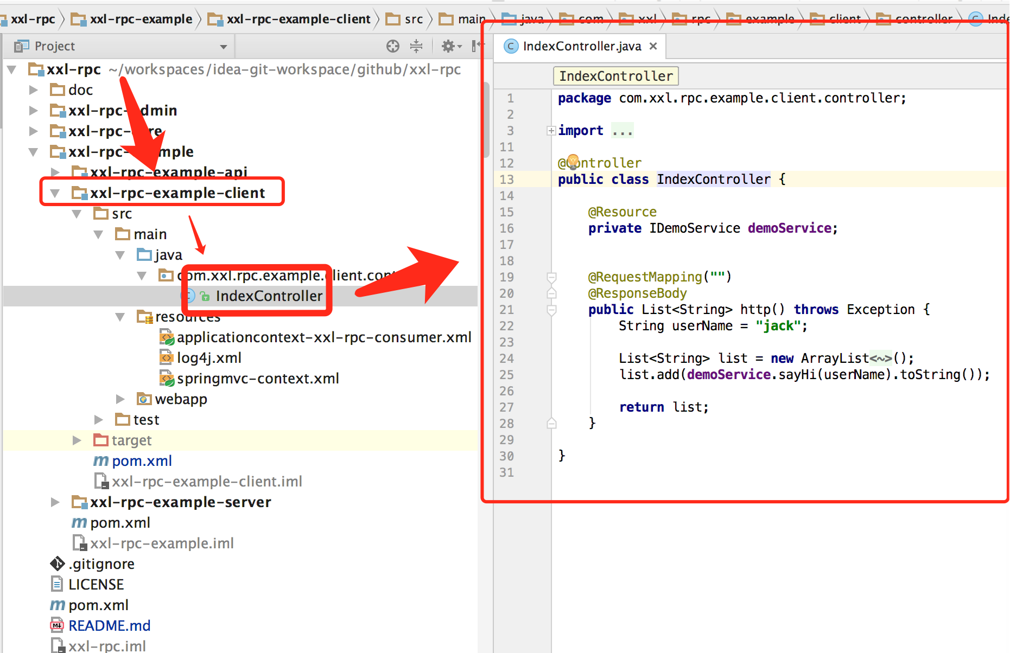Click the collapse-all icon in Project toolbar

coord(416,46)
